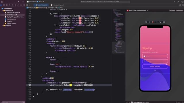Screen dimensions: 184x103
Task: Go forward in editor history
Action: (32, 5)
